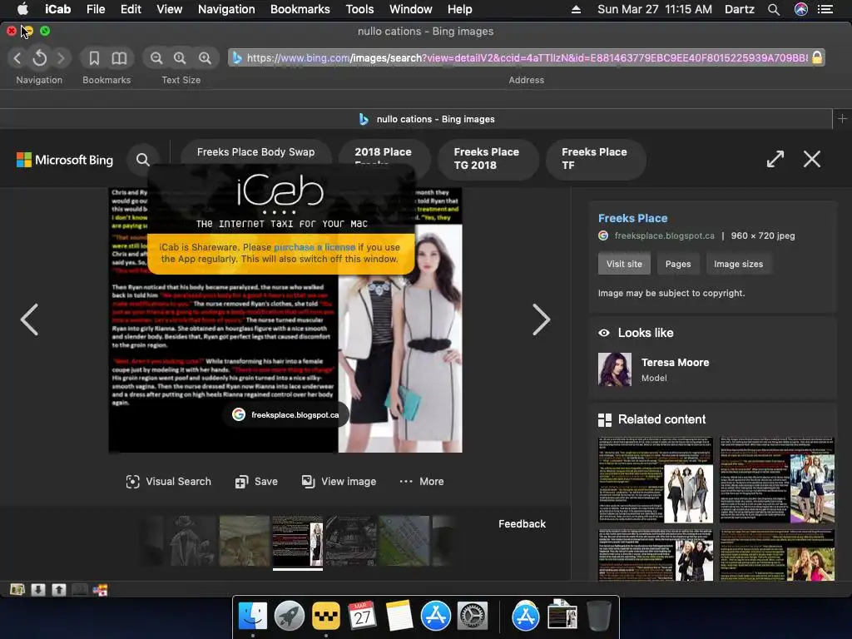
Task: Click the 'purchase a license' link
Action: click(315, 247)
